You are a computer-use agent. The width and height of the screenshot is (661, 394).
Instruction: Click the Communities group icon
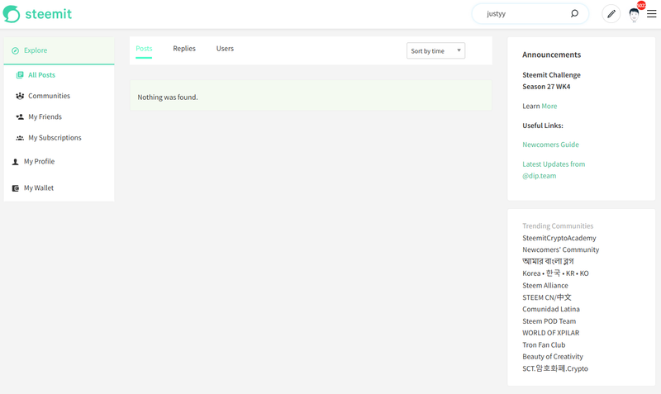click(20, 97)
